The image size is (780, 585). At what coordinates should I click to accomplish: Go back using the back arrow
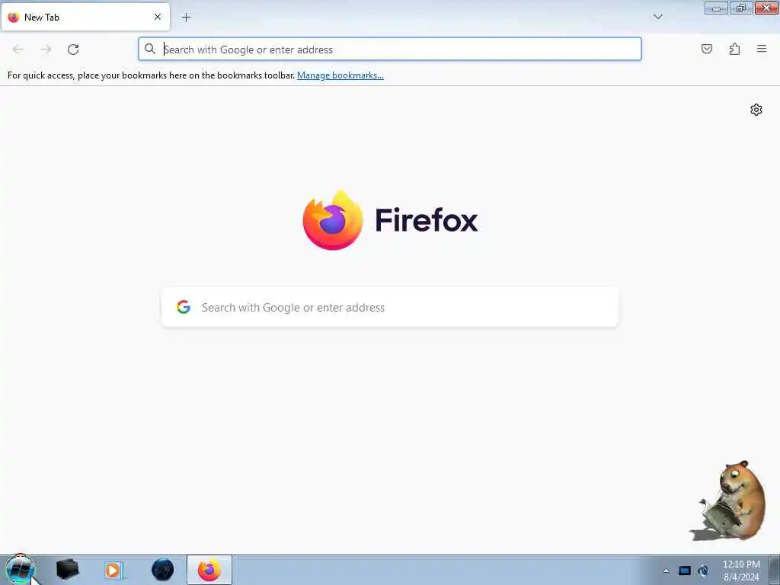click(18, 50)
